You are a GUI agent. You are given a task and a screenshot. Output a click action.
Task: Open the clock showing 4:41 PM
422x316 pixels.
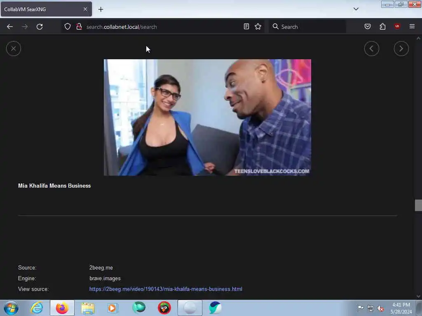401,308
